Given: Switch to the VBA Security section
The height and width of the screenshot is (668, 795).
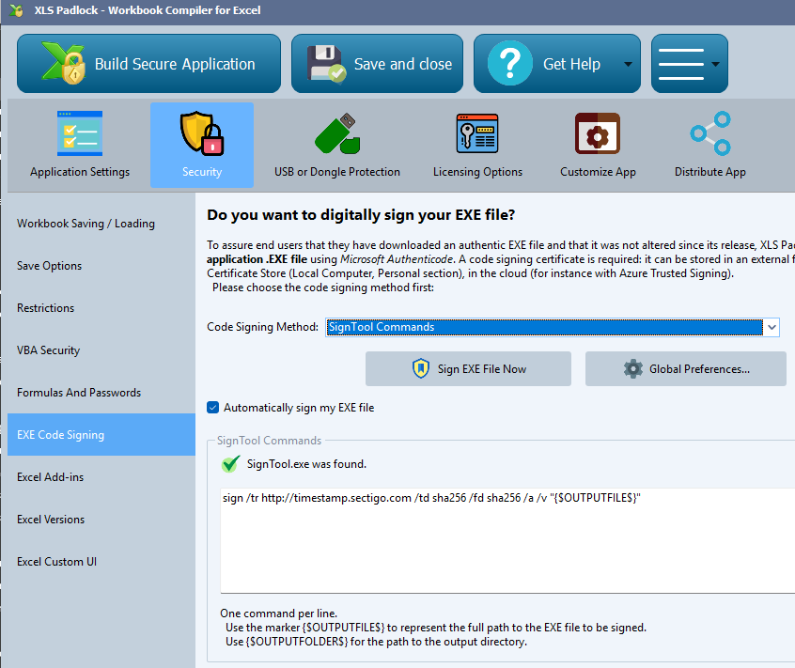Looking at the screenshot, I should (x=47, y=350).
